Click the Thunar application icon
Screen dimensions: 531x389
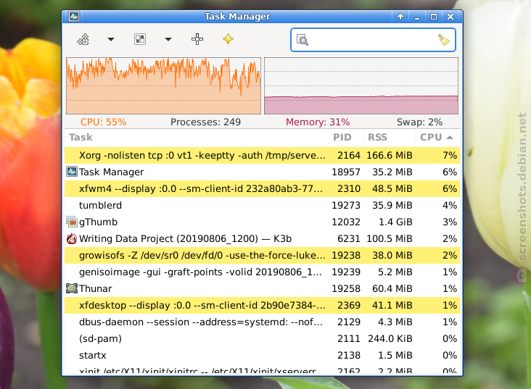click(x=72, y=288)
